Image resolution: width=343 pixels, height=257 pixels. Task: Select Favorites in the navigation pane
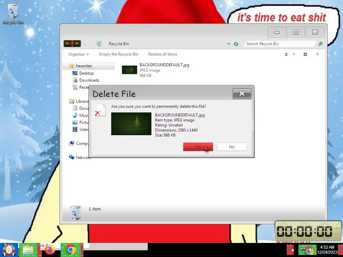[x=89, y=66]
